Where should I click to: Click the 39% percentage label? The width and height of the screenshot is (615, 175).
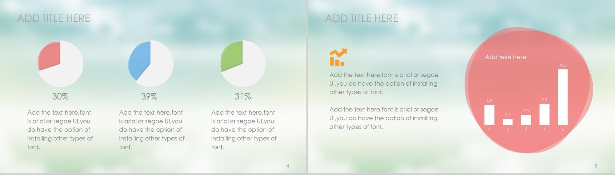[149, 96]
